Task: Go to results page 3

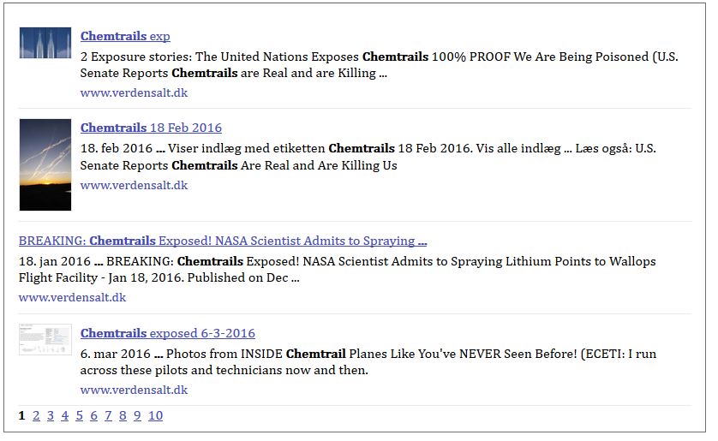Action: click(x=51, y=415)
